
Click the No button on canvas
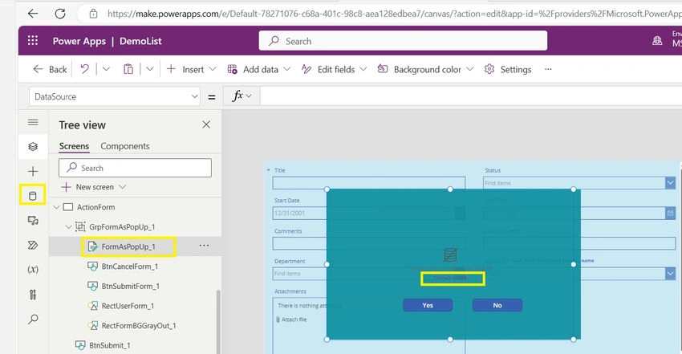[x=497, y=305]
